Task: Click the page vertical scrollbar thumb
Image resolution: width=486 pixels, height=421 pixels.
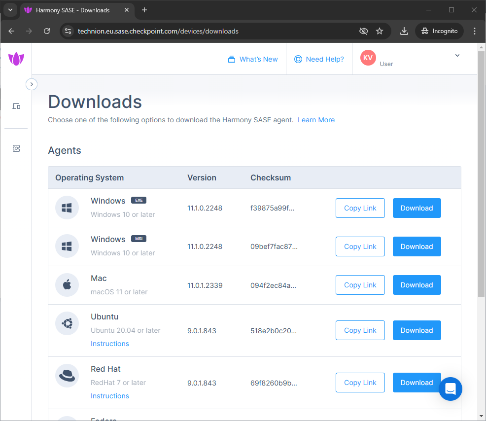Action: pos(481,174)
